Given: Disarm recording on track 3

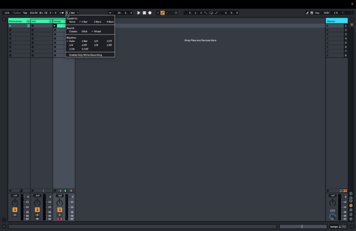Looking at the screenshot, I should tap(60, 219).
